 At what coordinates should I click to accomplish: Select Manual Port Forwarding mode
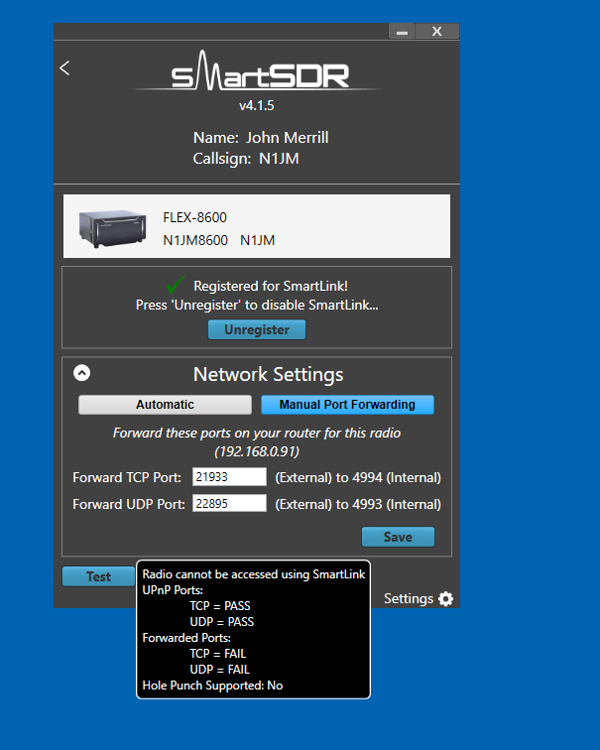pyautogui.click(x=347, y=405)
